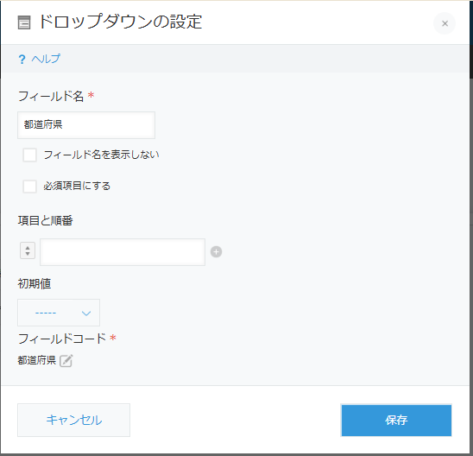The image size is (473, 456).
Task: Edit the field code with the pencil icon
Action: [66, 360]
